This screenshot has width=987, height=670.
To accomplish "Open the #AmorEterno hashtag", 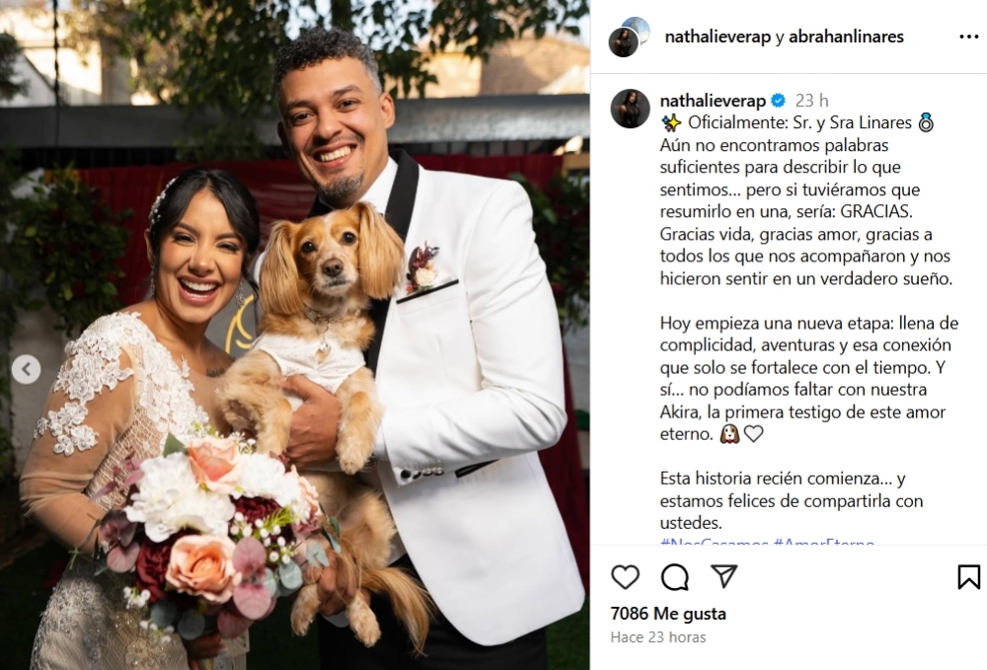I will coord(823,541).
